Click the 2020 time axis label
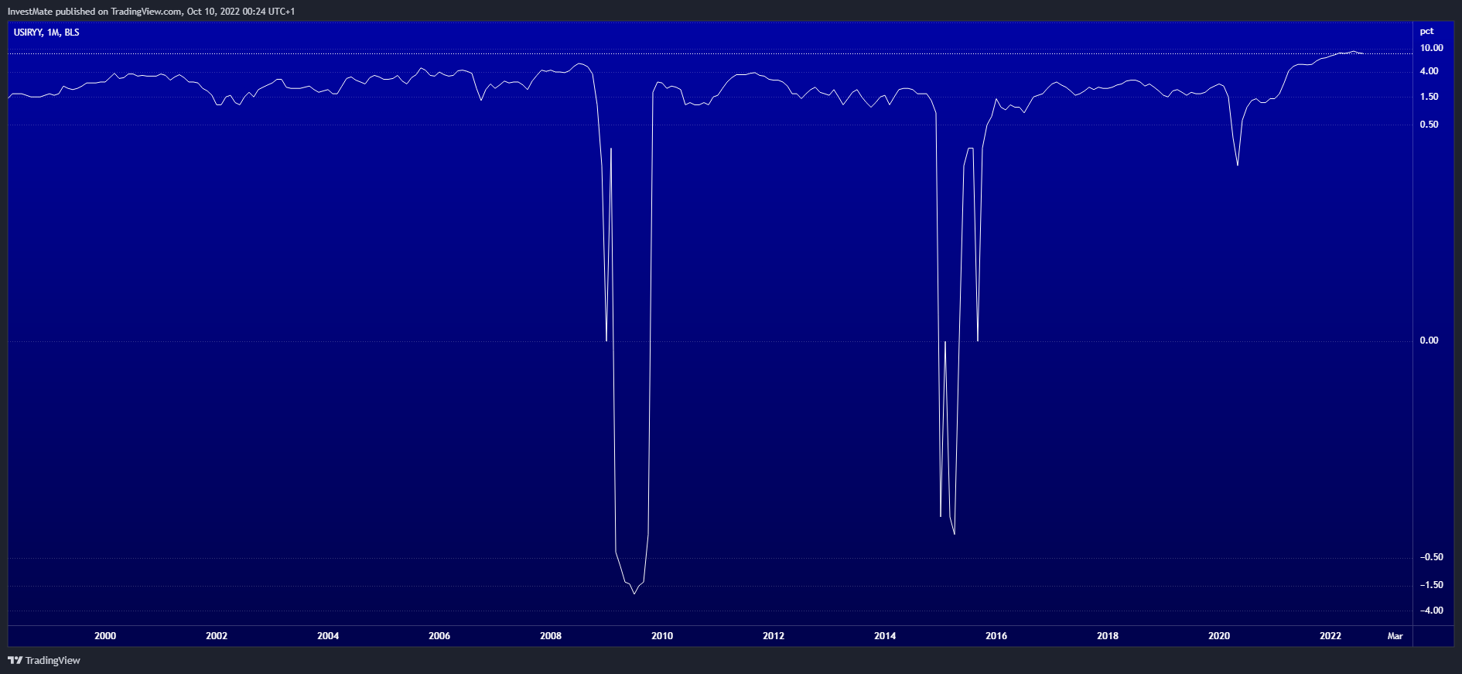Viewport: 1462px width, 674px height. point(1219,636)
